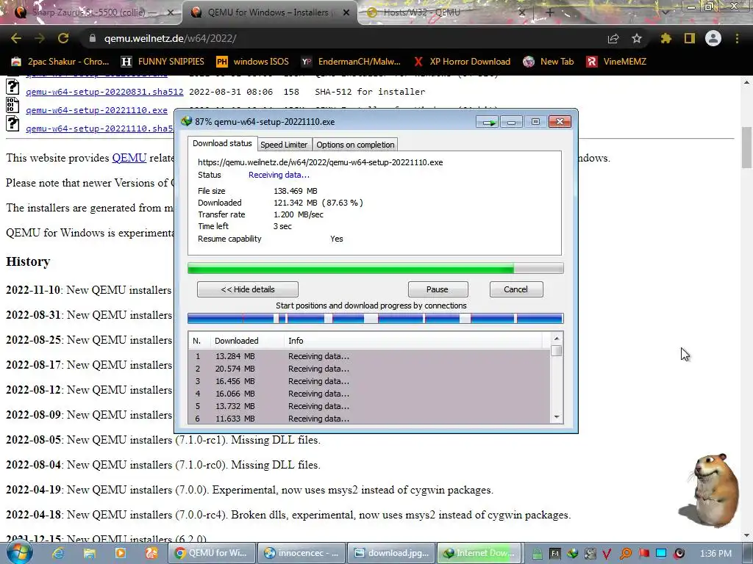Click the red V tray icon
753x564 pixels.
click(x=607, y=554)
